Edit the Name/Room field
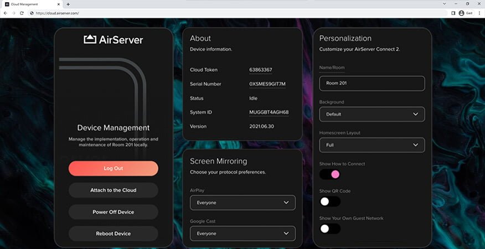The width and height of the screenshot is (485, 249). (372, 83)
